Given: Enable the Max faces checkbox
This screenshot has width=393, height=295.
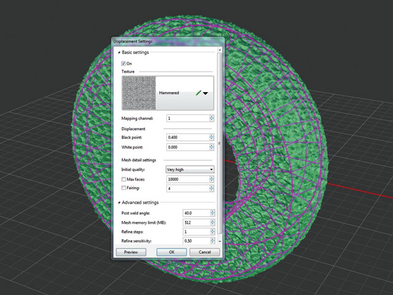Looking at the screenshot, I should pos(123,179).
